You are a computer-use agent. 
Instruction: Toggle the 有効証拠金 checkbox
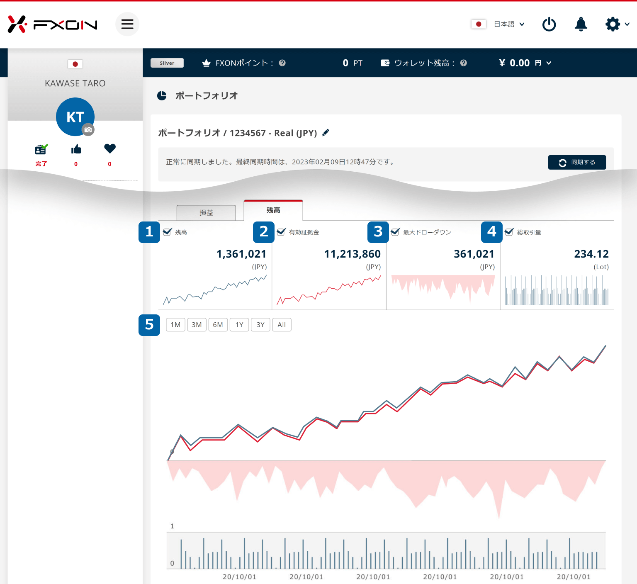point(281,232)
